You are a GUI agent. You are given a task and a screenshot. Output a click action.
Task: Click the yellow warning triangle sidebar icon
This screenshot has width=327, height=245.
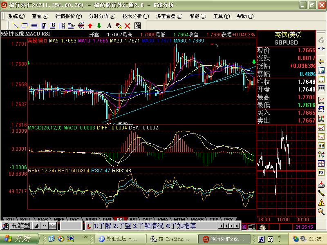coord(321,203)
